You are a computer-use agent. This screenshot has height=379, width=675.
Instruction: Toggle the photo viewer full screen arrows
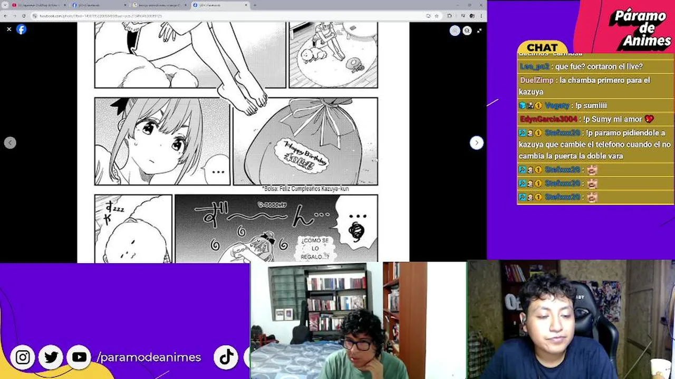point(479,31)
